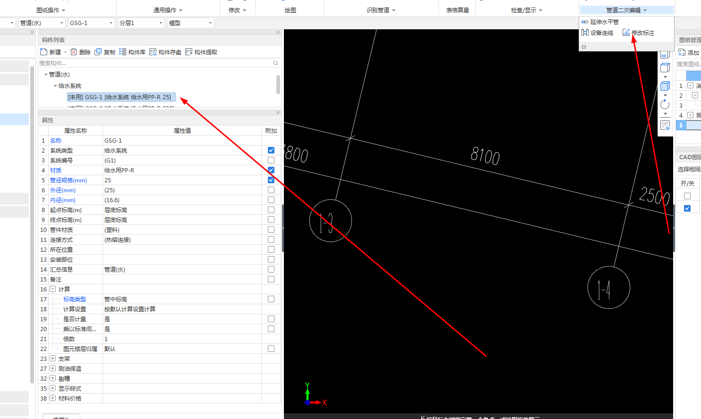Open the 模型 dropdown
The width and height of the screenshot is (701, 419).
click(x=191, y=23)
